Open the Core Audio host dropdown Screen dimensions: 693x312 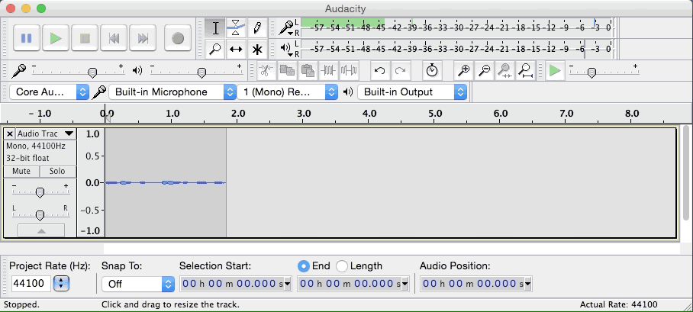[x=49, y=92]
